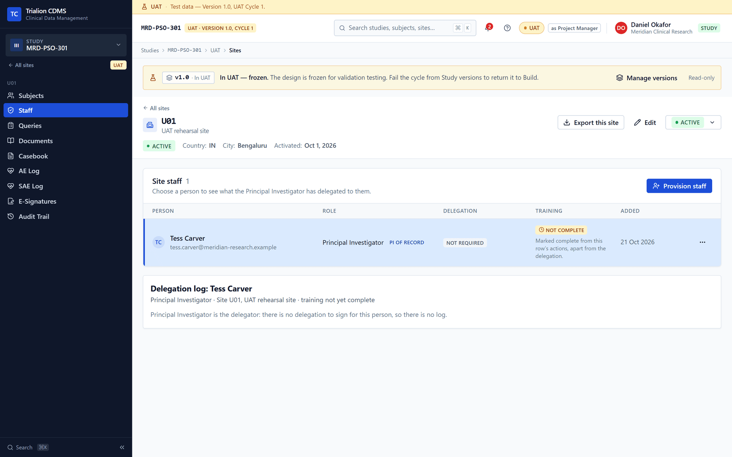The image size is (732, 457).
Task: Open the ACTIVE site status dropdown
Action: pyautogui.click(x=693, y=123)
